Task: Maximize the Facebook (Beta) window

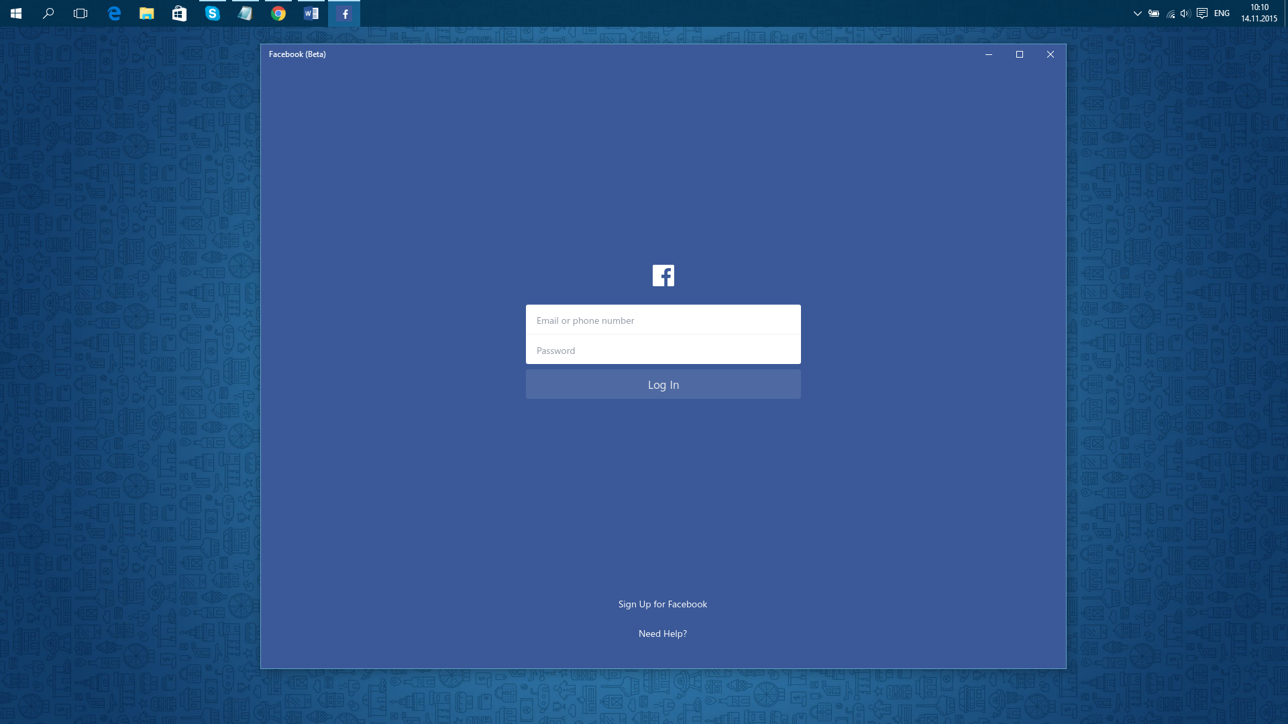Action: 1019,54
